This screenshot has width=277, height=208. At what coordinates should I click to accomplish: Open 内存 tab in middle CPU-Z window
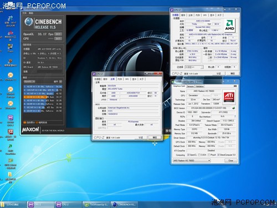pos(120,79)
